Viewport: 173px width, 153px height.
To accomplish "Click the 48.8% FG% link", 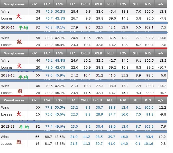I will pyautogui.click(x=60, y=61).
